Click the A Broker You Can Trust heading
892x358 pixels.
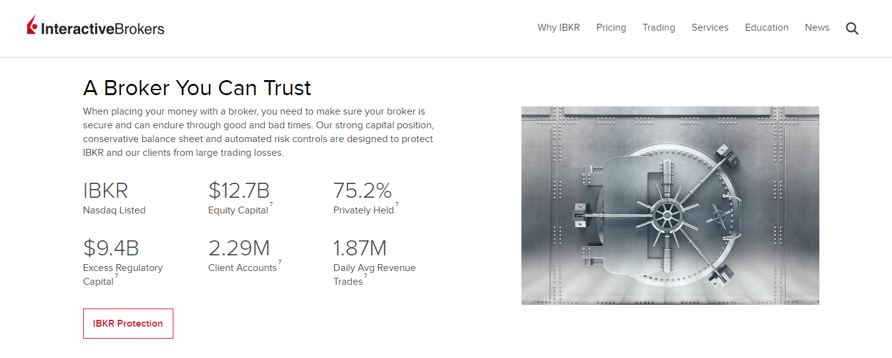click(x=197, y=88)
